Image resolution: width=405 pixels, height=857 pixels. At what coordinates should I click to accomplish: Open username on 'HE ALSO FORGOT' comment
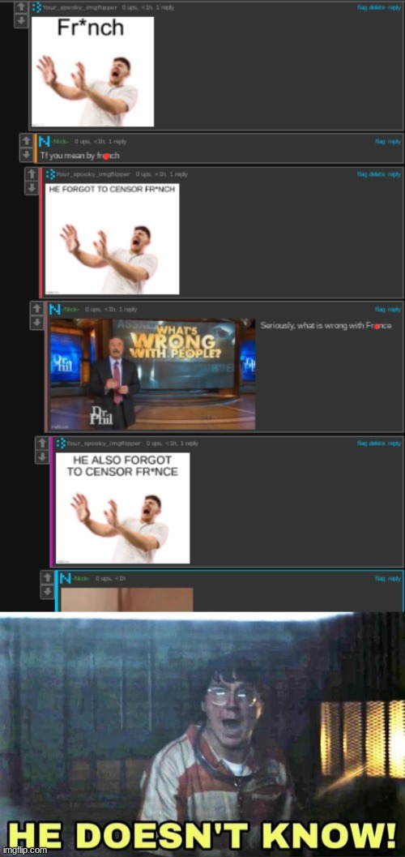104,443
